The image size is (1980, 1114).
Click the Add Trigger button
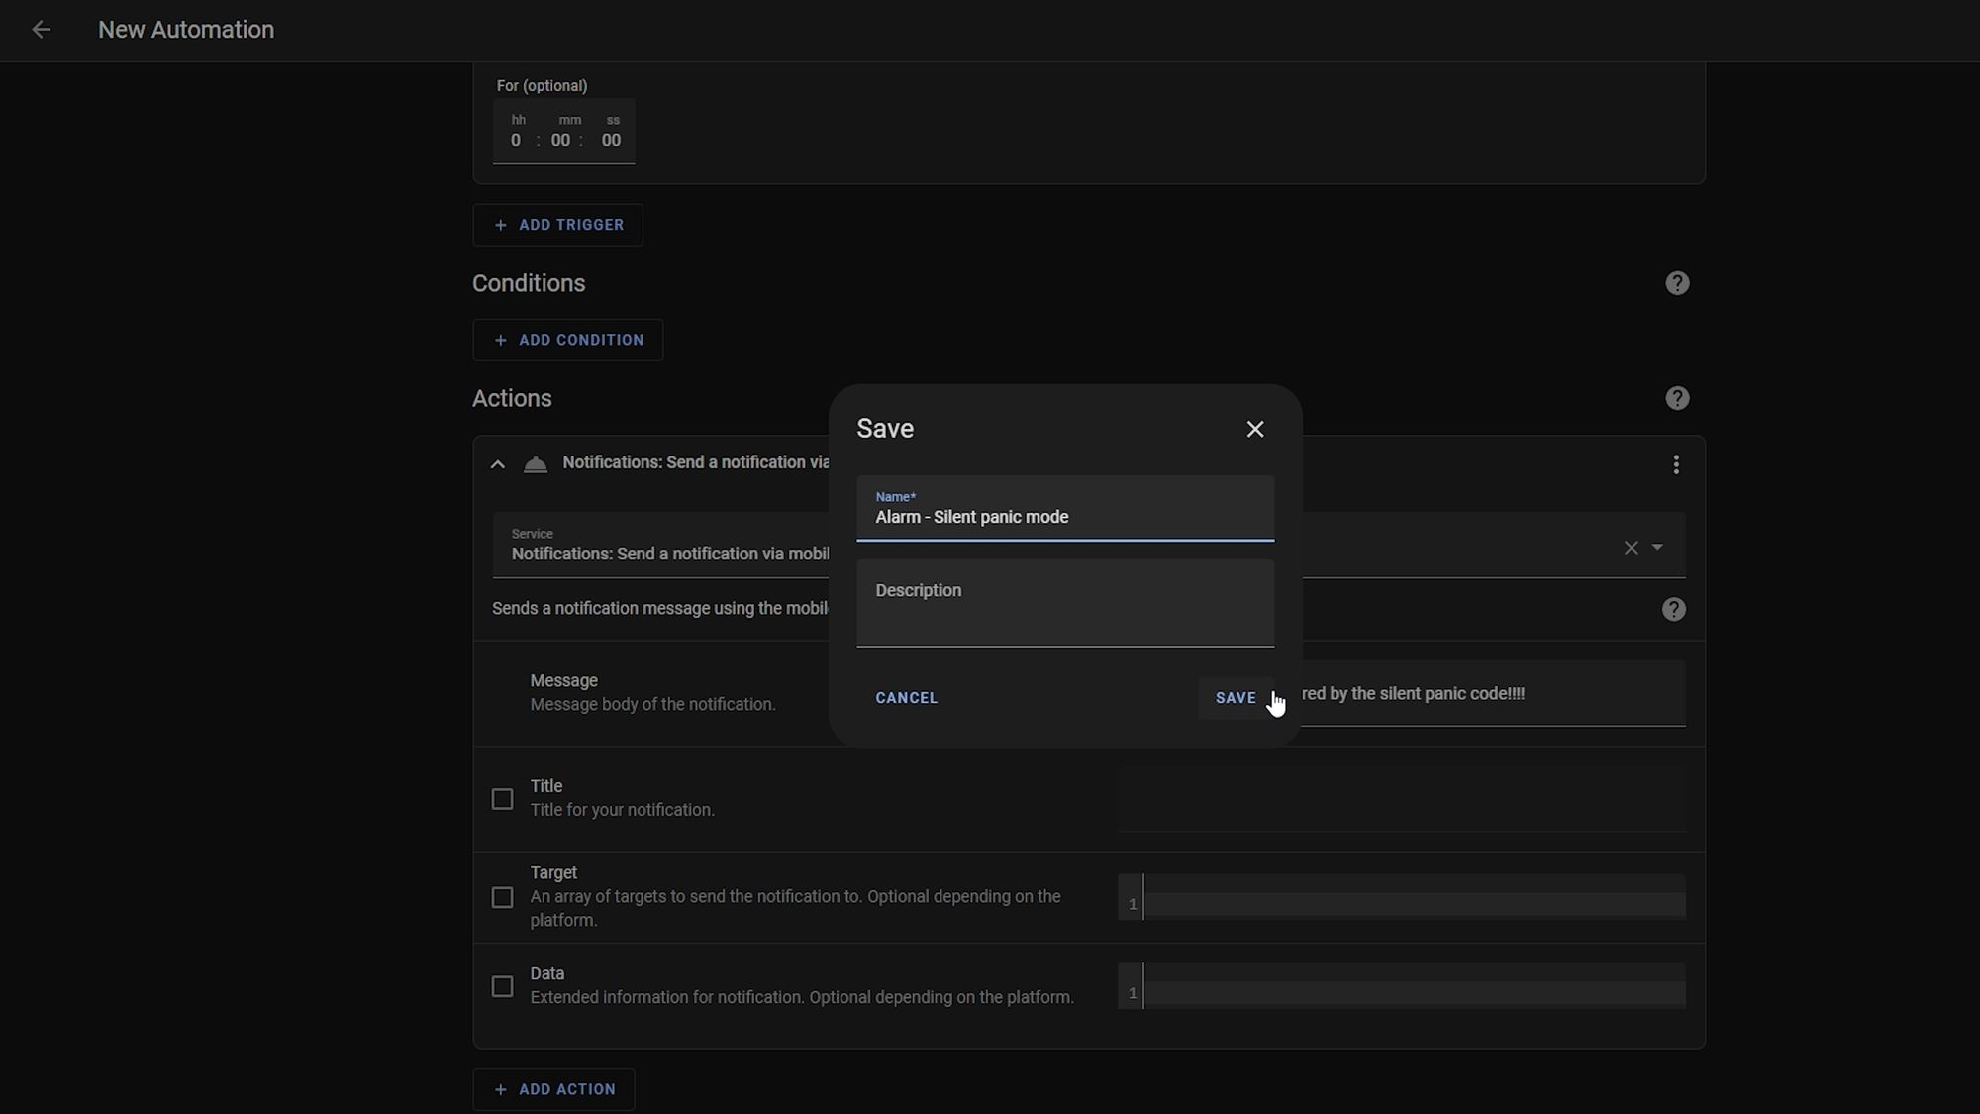coord(557,225)
